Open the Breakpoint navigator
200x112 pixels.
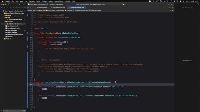click(x=22, y=7)
